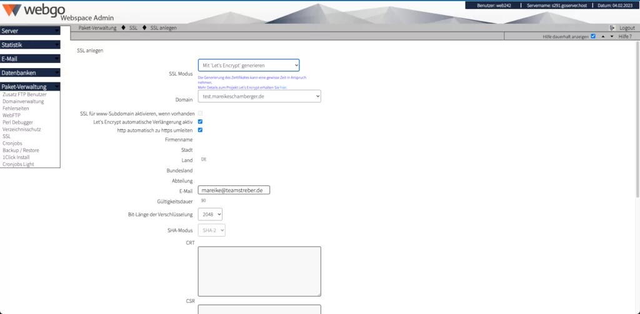Click the logout door icon
Viewport: 640px width, 314px height.
pyautogui.click(x=612, y=28)
